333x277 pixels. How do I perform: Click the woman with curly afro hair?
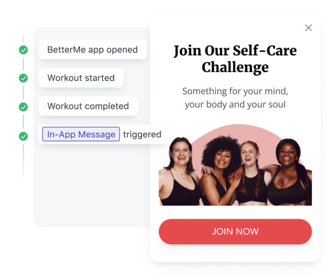pyautogui.click(x=219, y=169)
